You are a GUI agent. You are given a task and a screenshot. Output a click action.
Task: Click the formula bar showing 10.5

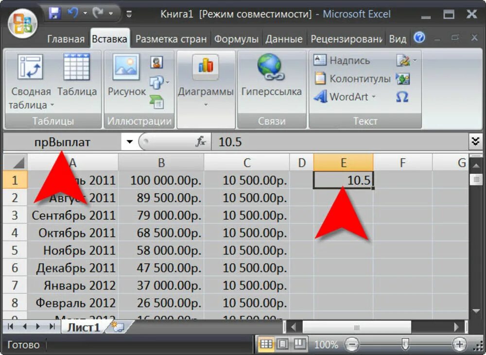point(340,142)
